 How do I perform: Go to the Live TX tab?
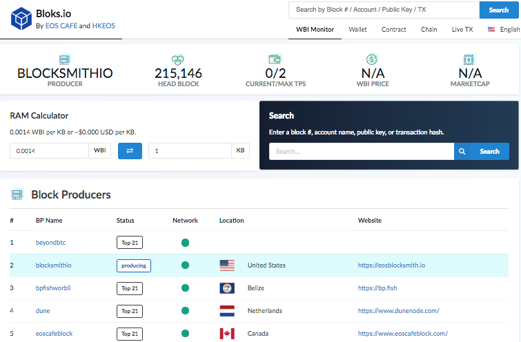462,30
